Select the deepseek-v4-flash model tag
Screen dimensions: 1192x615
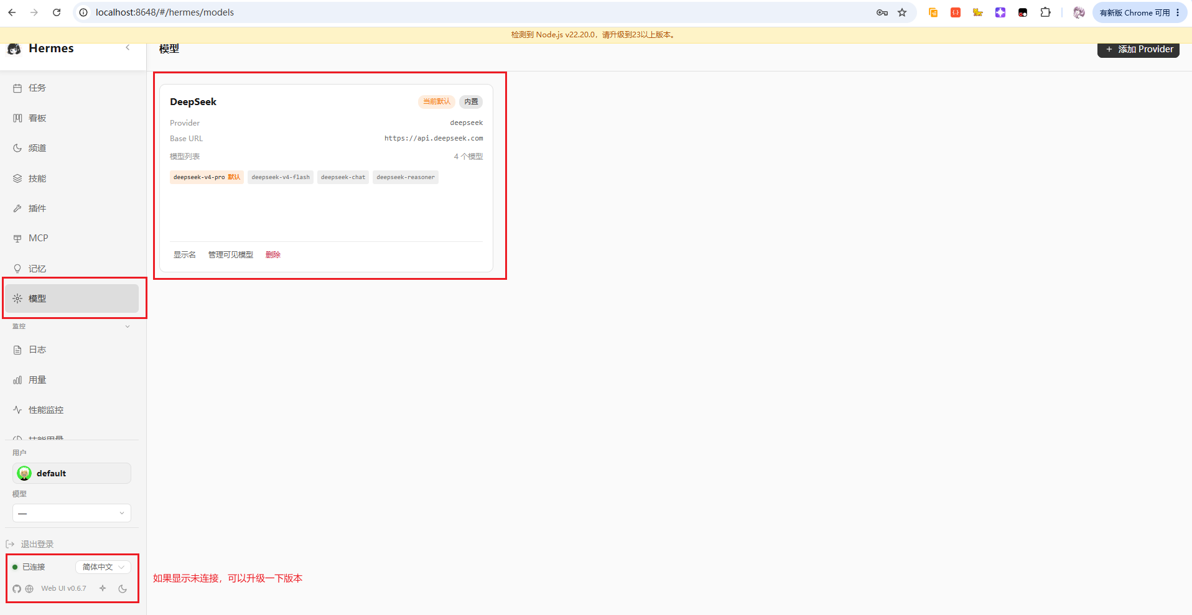[x=281, y=177]
